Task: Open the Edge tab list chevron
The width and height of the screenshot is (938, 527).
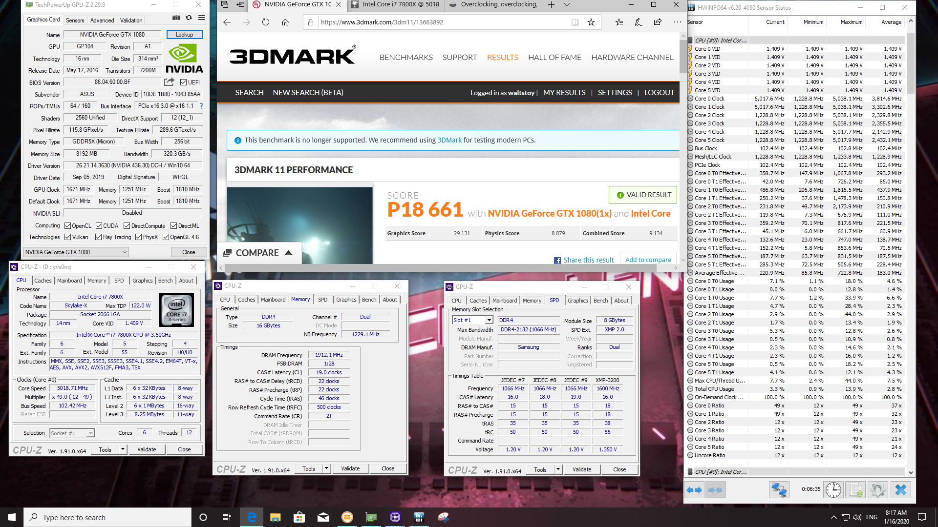Action: [567, 5]
